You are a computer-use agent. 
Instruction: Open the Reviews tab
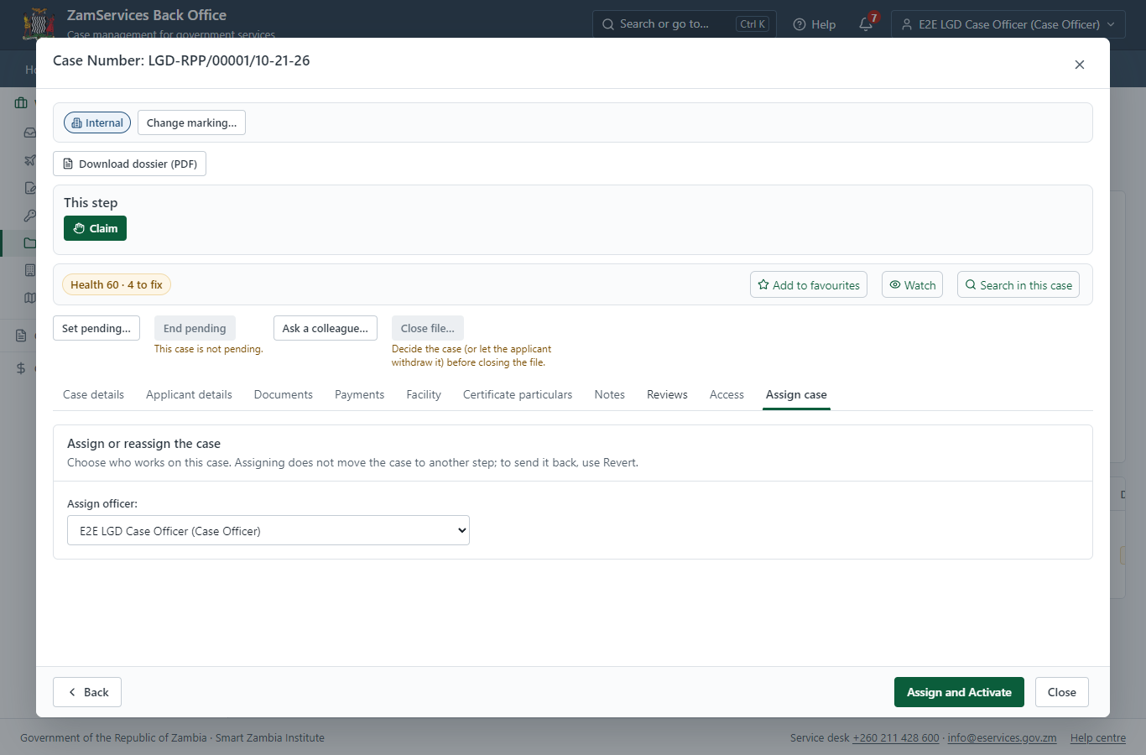667,394
